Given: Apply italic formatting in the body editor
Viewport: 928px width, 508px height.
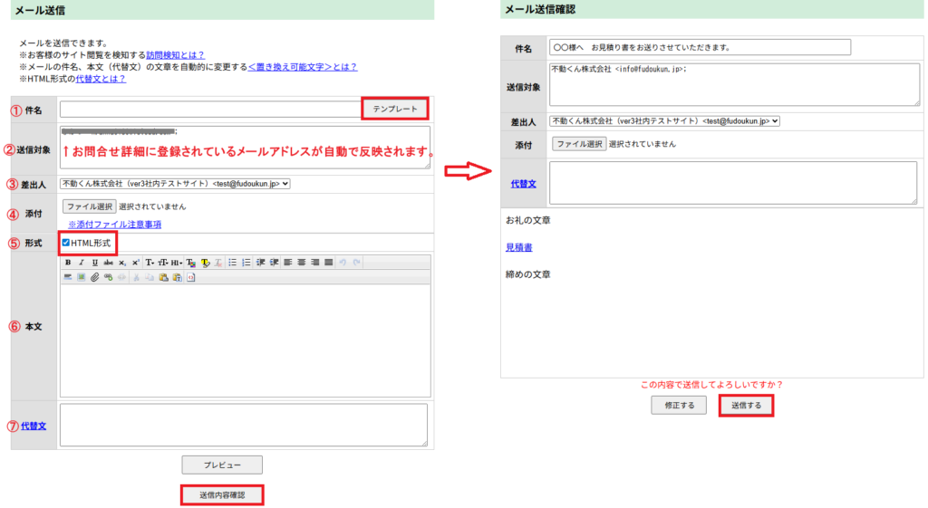Looking at the screenshot, I should (81, 263).
